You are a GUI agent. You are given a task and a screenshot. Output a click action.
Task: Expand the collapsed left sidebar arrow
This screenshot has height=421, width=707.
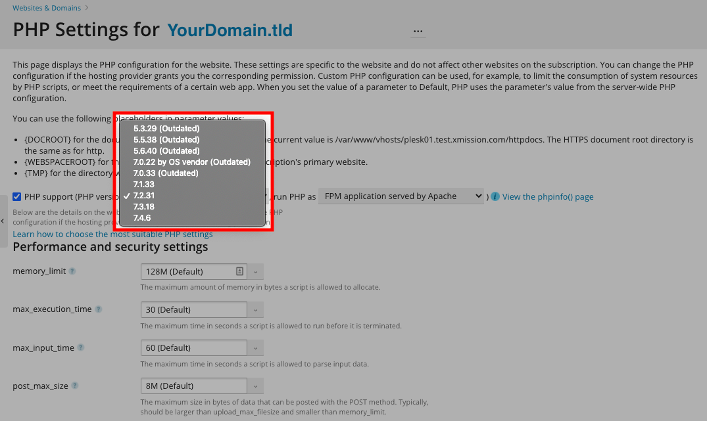[x=3, y=221]
